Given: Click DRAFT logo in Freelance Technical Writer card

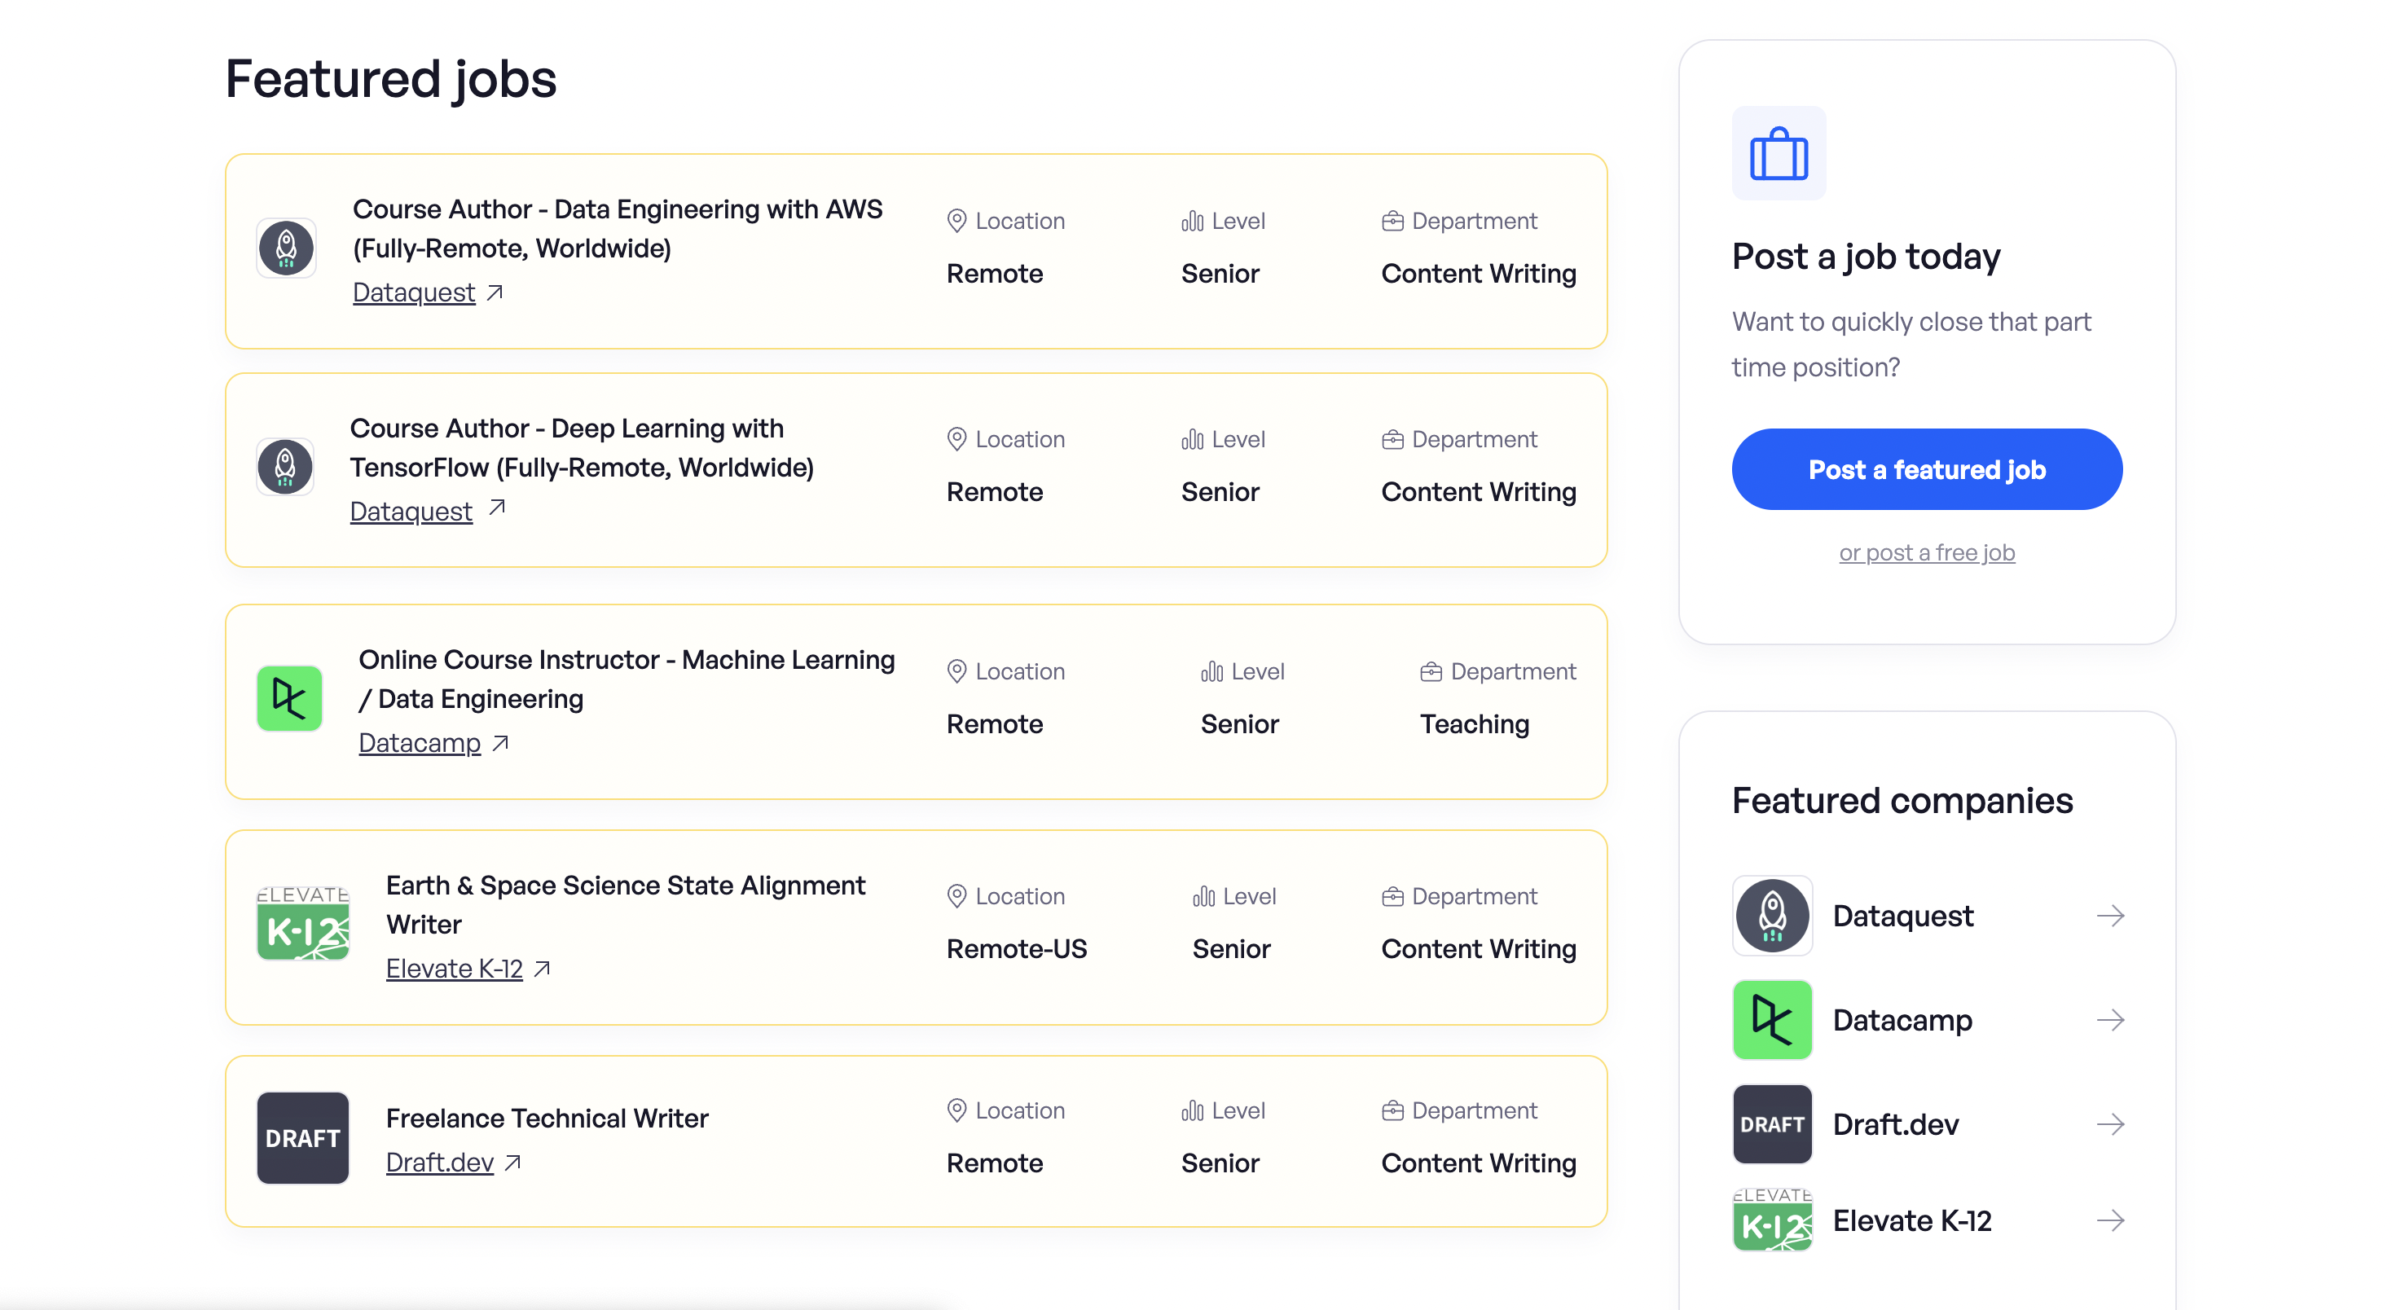Looking at the screenshot, I should [303, 1137].
